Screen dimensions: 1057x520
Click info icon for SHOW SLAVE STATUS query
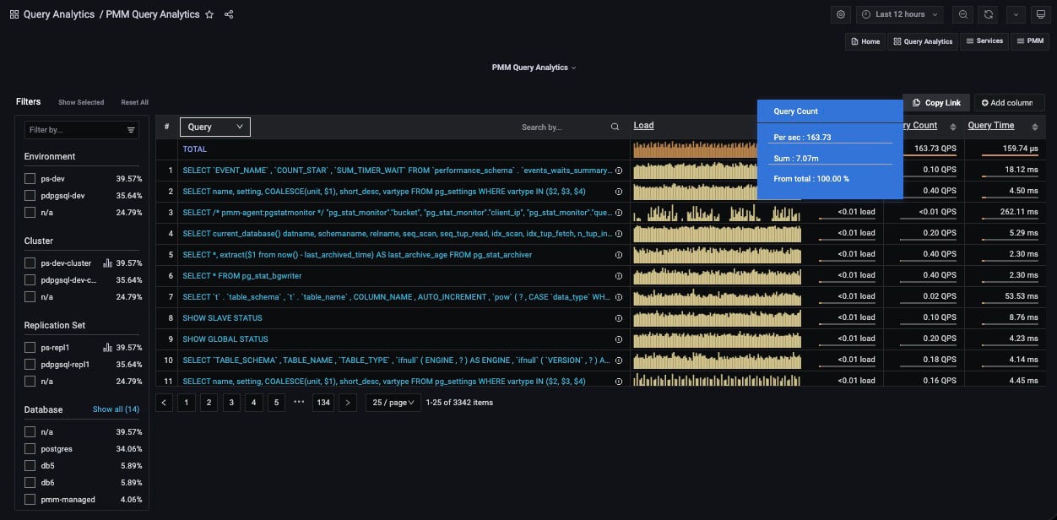(x=618, y=318)
